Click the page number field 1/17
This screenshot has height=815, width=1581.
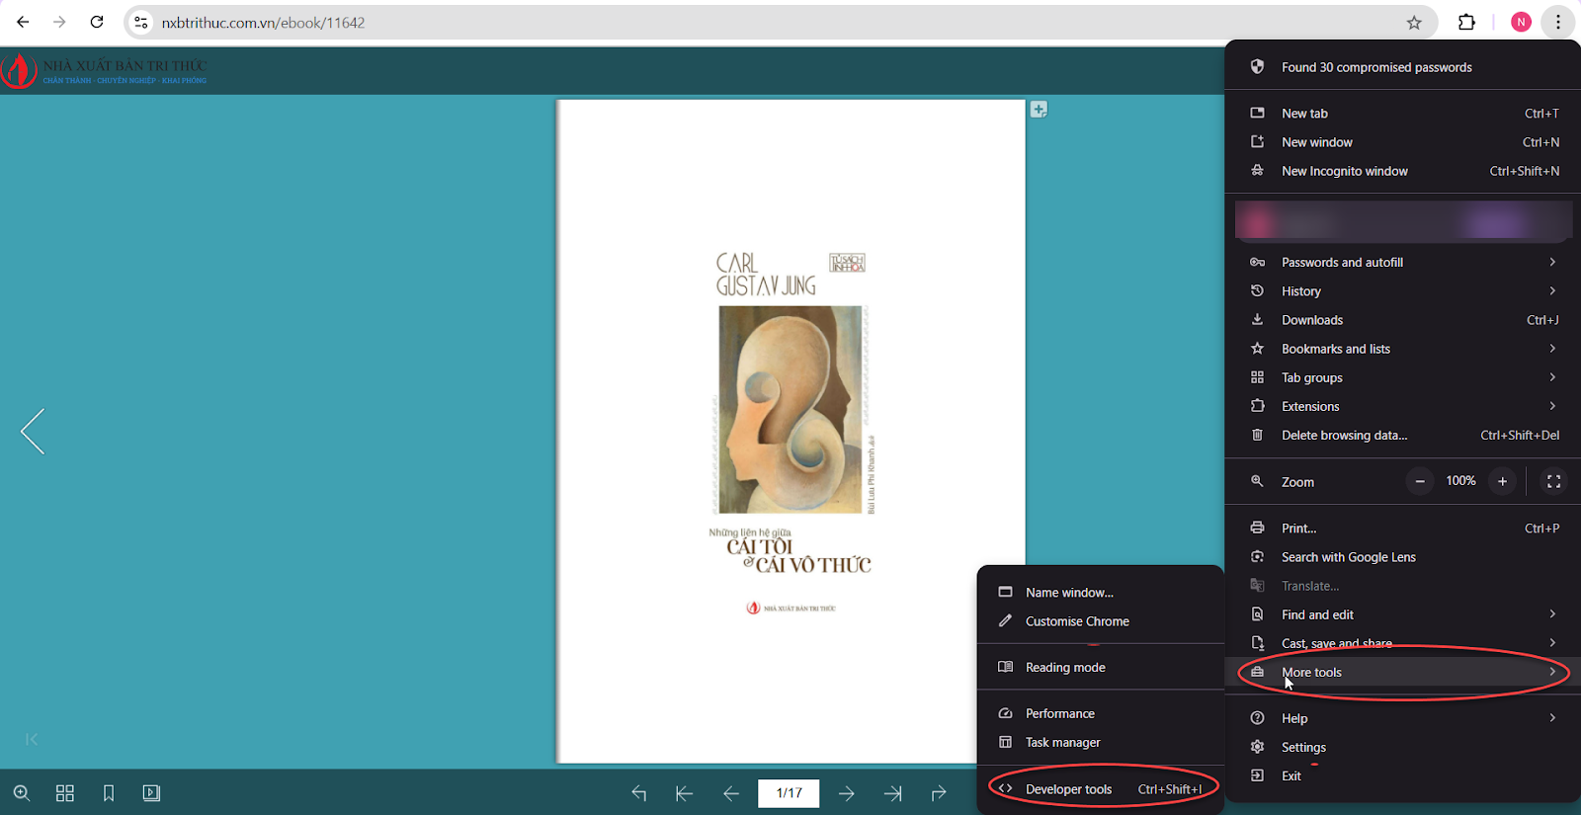pos(789,793)
